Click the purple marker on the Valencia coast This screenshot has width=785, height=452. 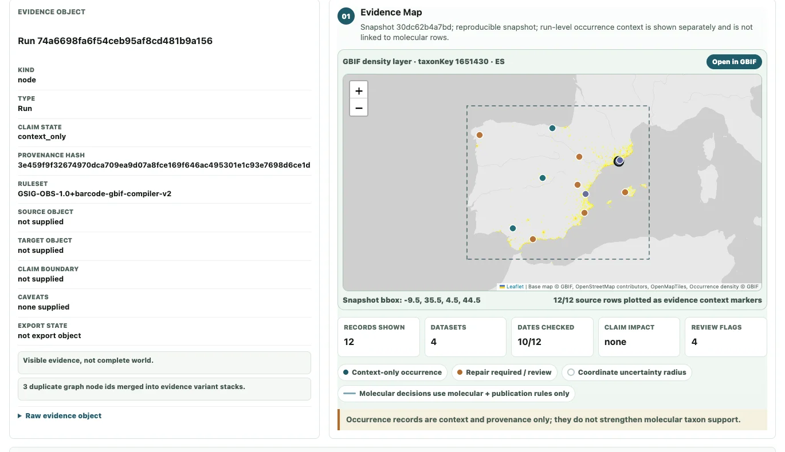point(586,194)
